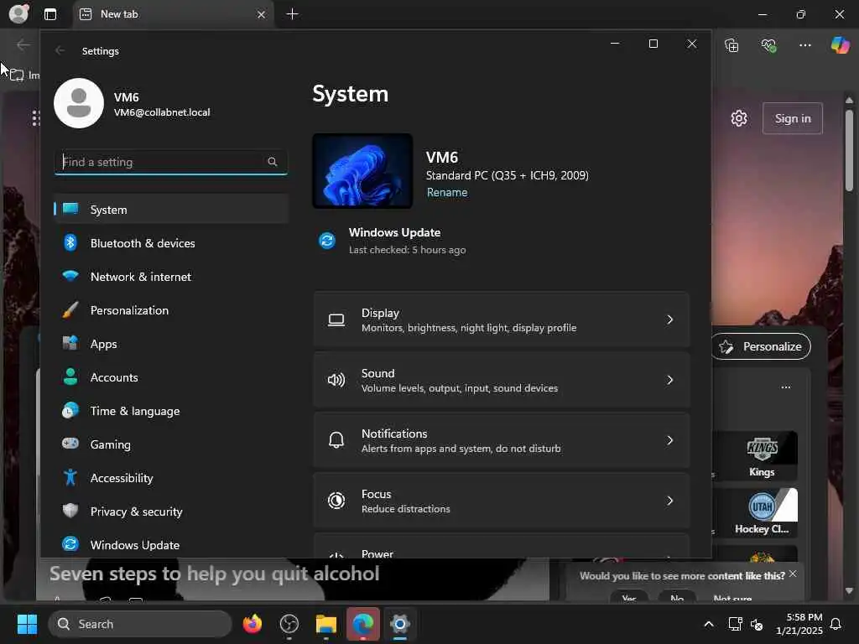
Task: Open the Accounts settings category
Action: [171, 377]
